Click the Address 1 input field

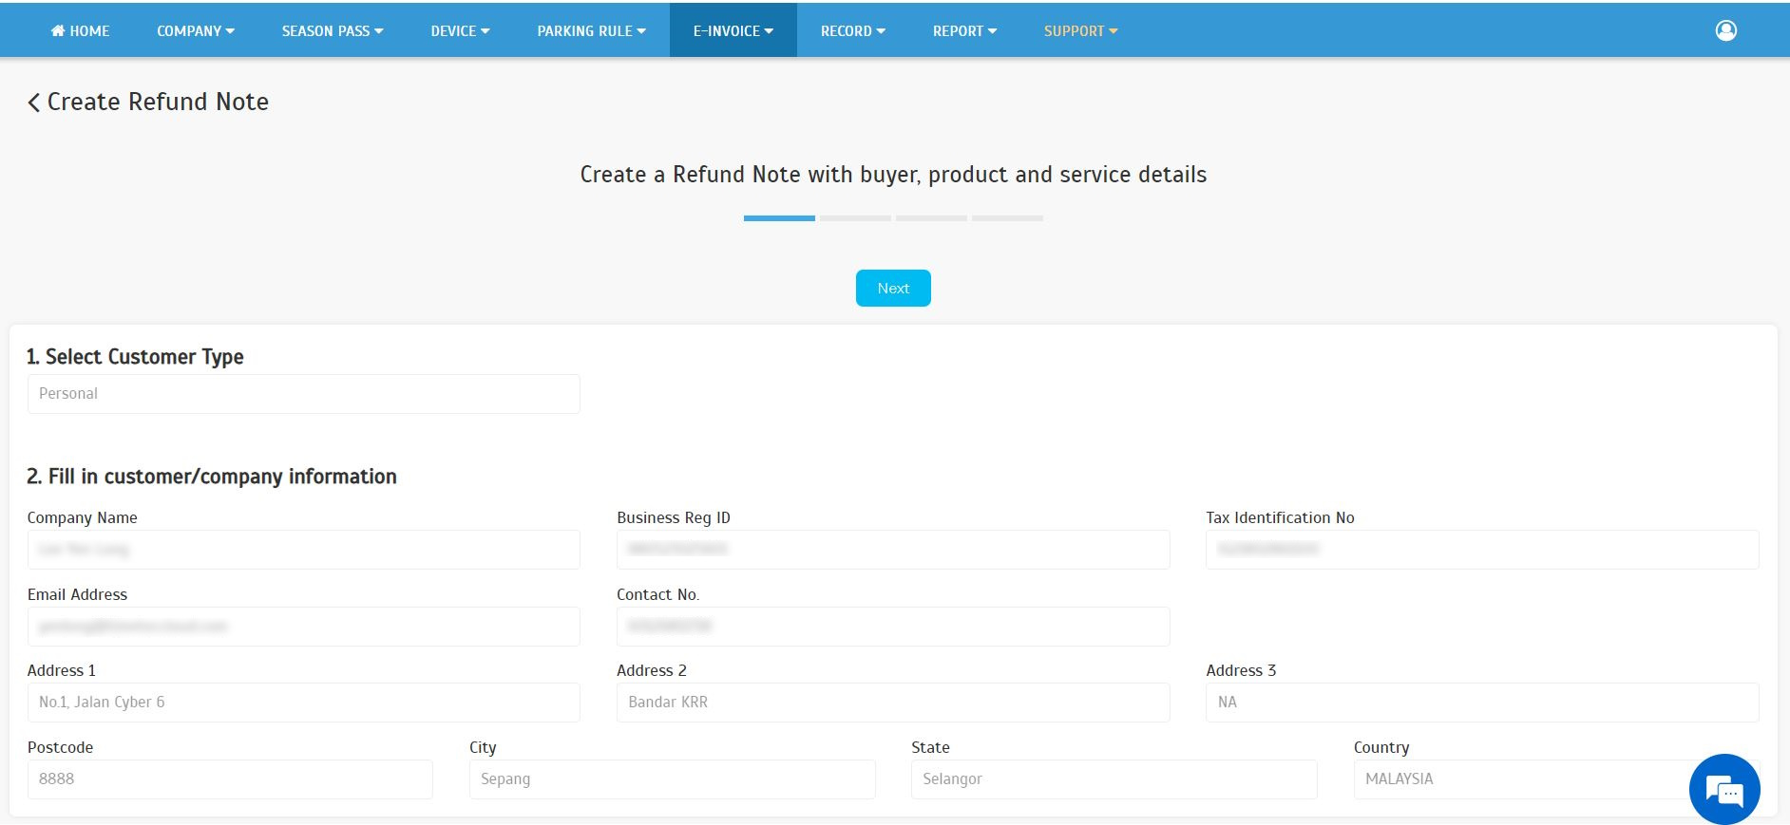(303, 703)
